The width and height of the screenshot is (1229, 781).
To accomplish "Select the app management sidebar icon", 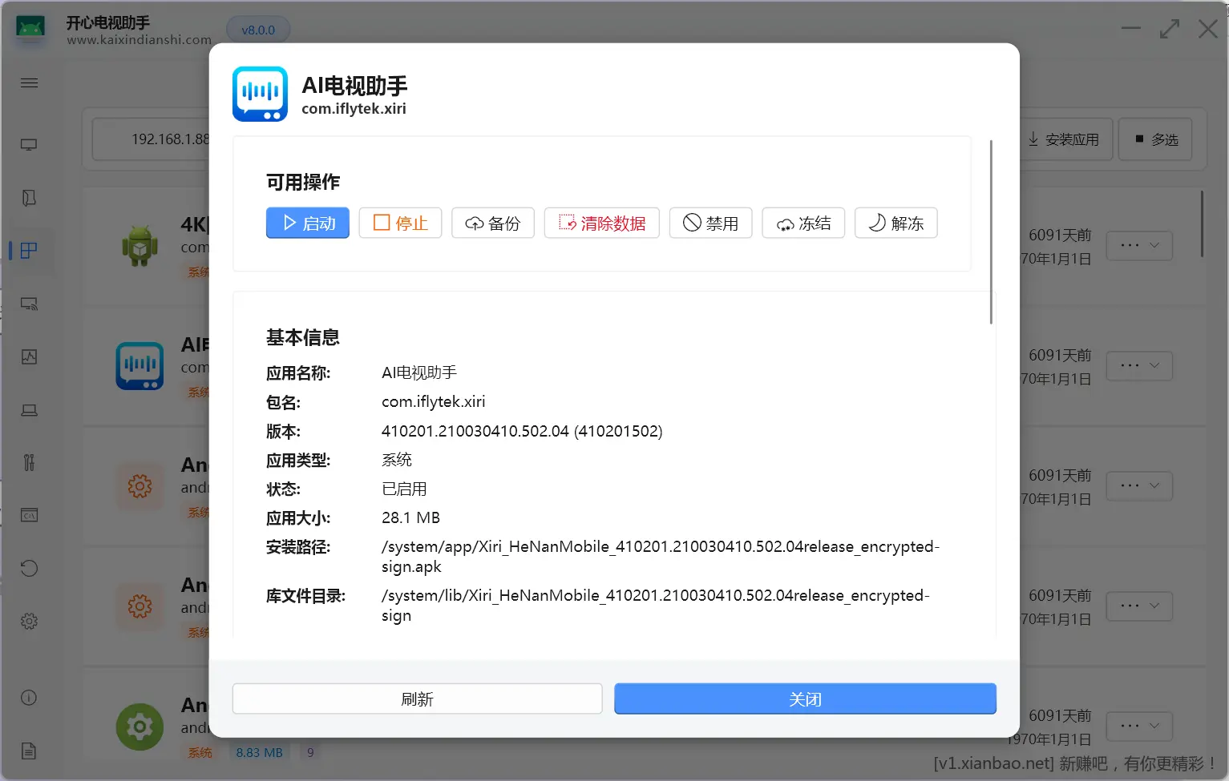I will coord(29,250).
